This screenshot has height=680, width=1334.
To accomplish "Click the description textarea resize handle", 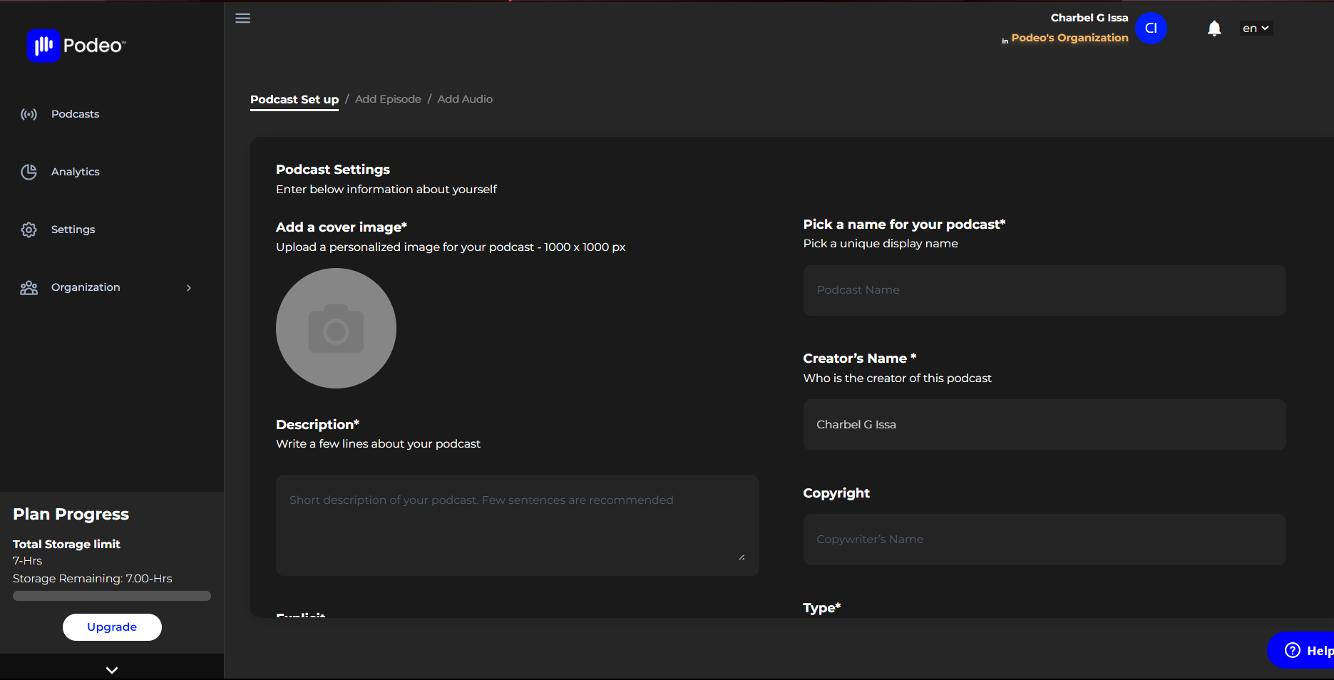I will click(742, 557).
